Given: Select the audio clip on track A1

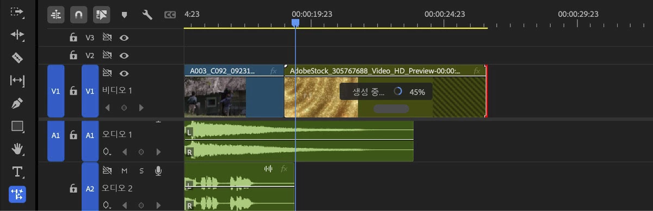Looking at the screenshot, I should (x=299, y=141).
